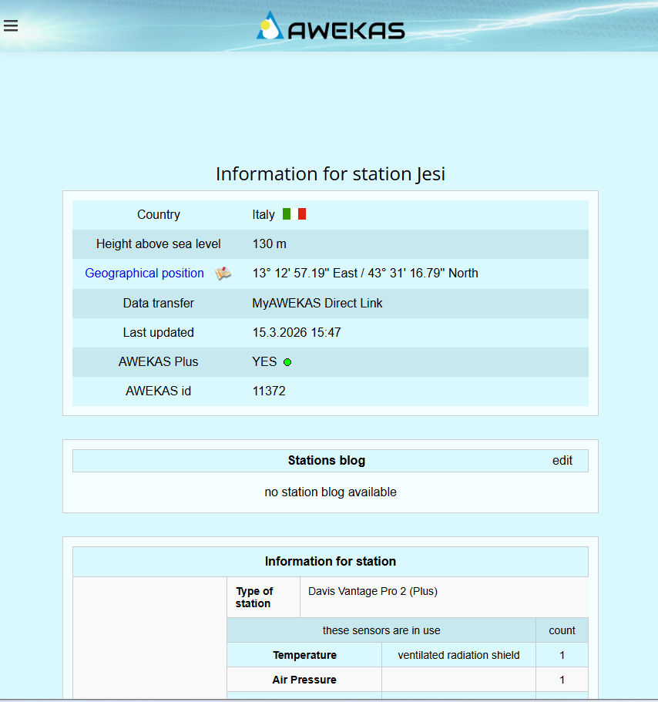Select the Davis Vantage Pro 2 (Plus) text
Screen dimensions: 658x702
[x=372, y=592]
